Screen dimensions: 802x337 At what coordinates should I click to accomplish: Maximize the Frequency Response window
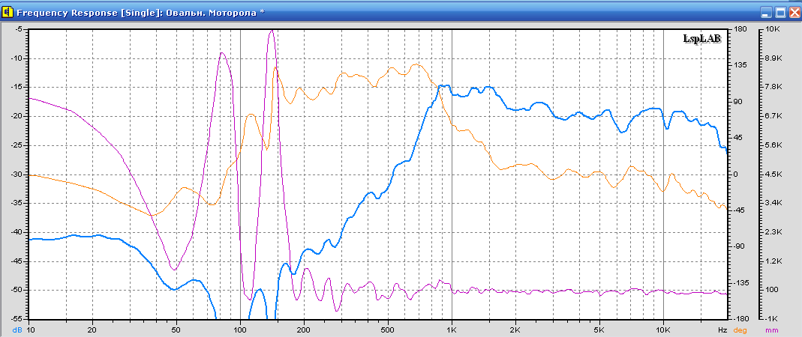[780, 13]
